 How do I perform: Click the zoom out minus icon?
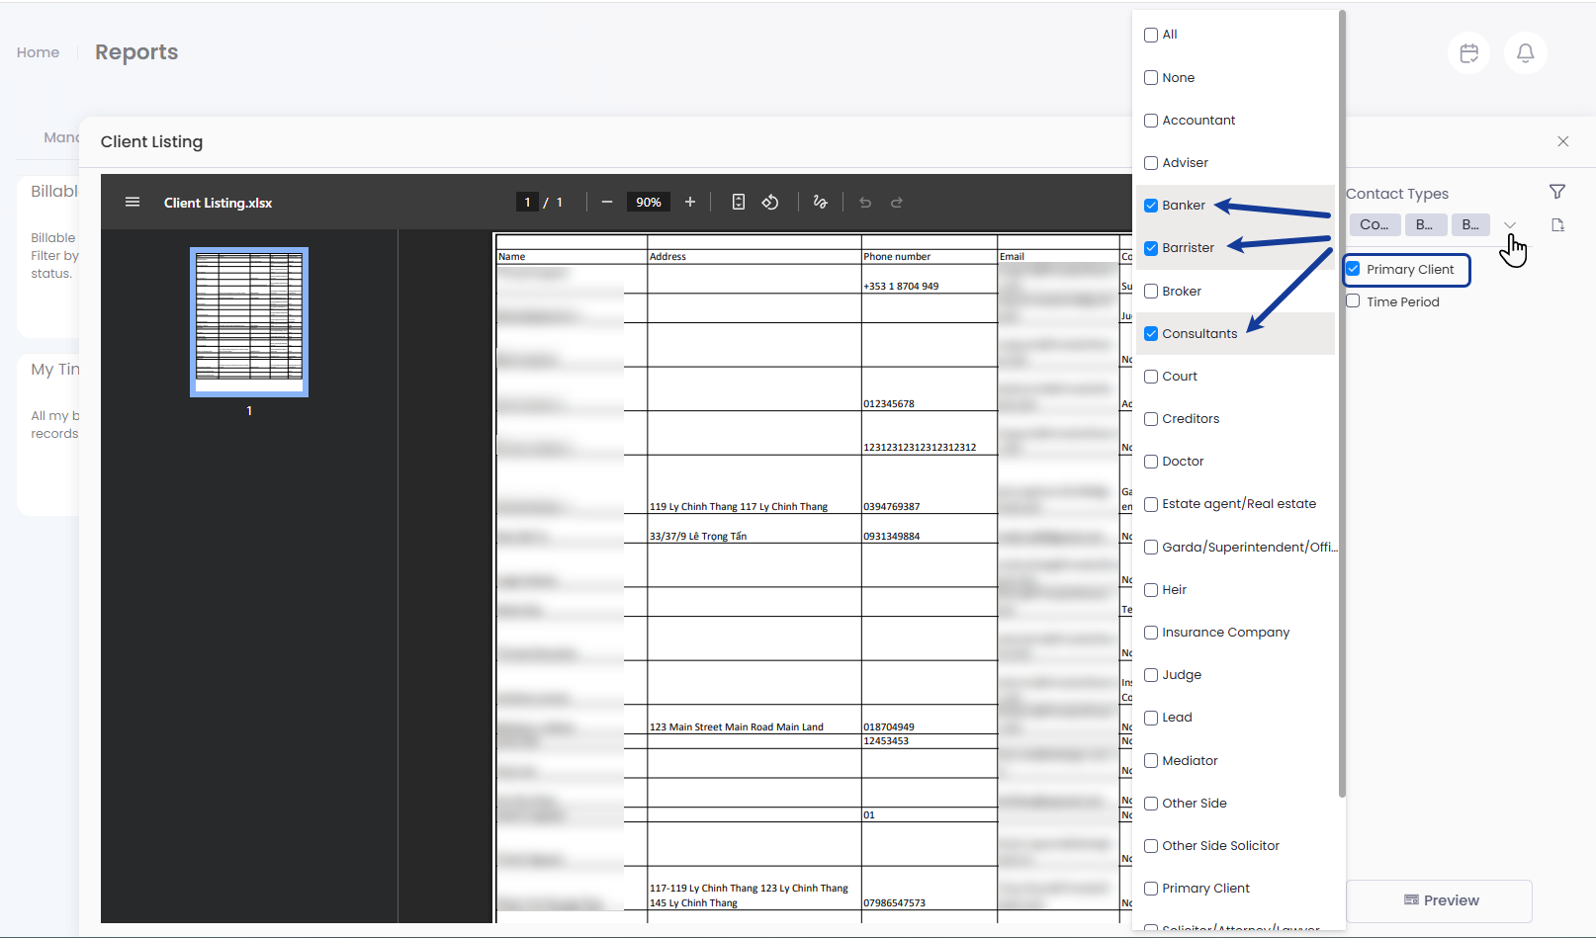[x=607, y=202]
